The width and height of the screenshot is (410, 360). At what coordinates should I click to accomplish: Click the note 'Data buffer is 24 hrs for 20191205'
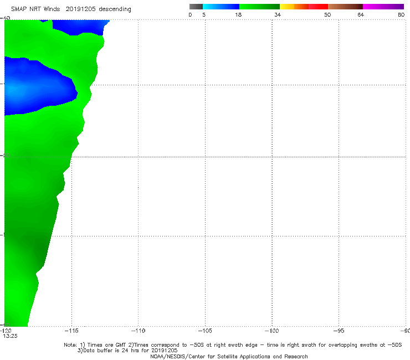(130, 351)
